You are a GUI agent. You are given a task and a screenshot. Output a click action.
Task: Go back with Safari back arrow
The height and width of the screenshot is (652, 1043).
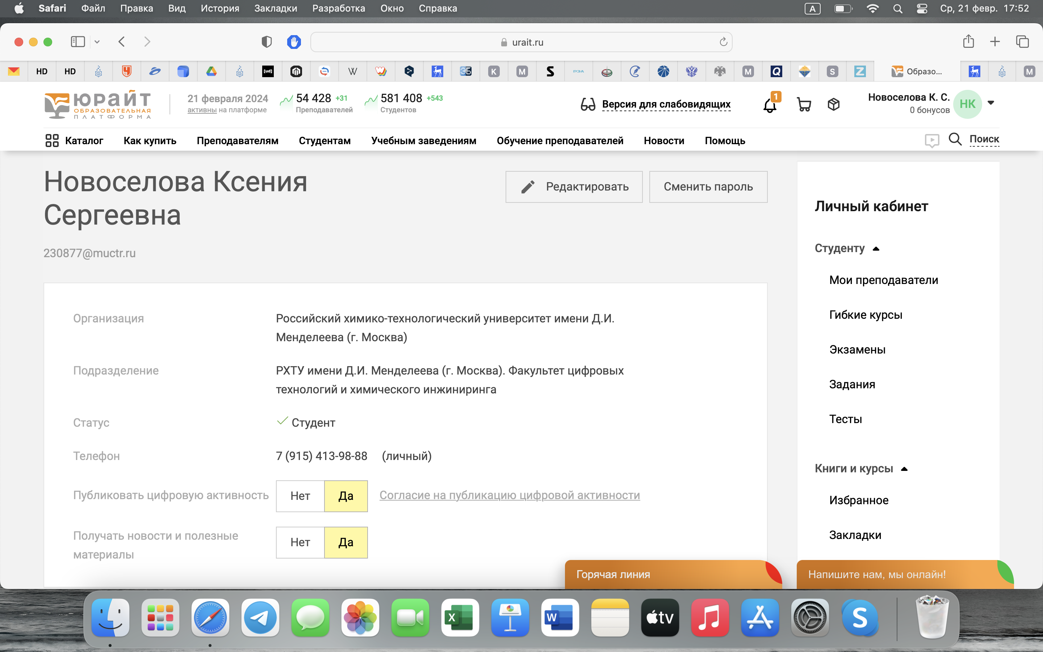pos(122,42)
